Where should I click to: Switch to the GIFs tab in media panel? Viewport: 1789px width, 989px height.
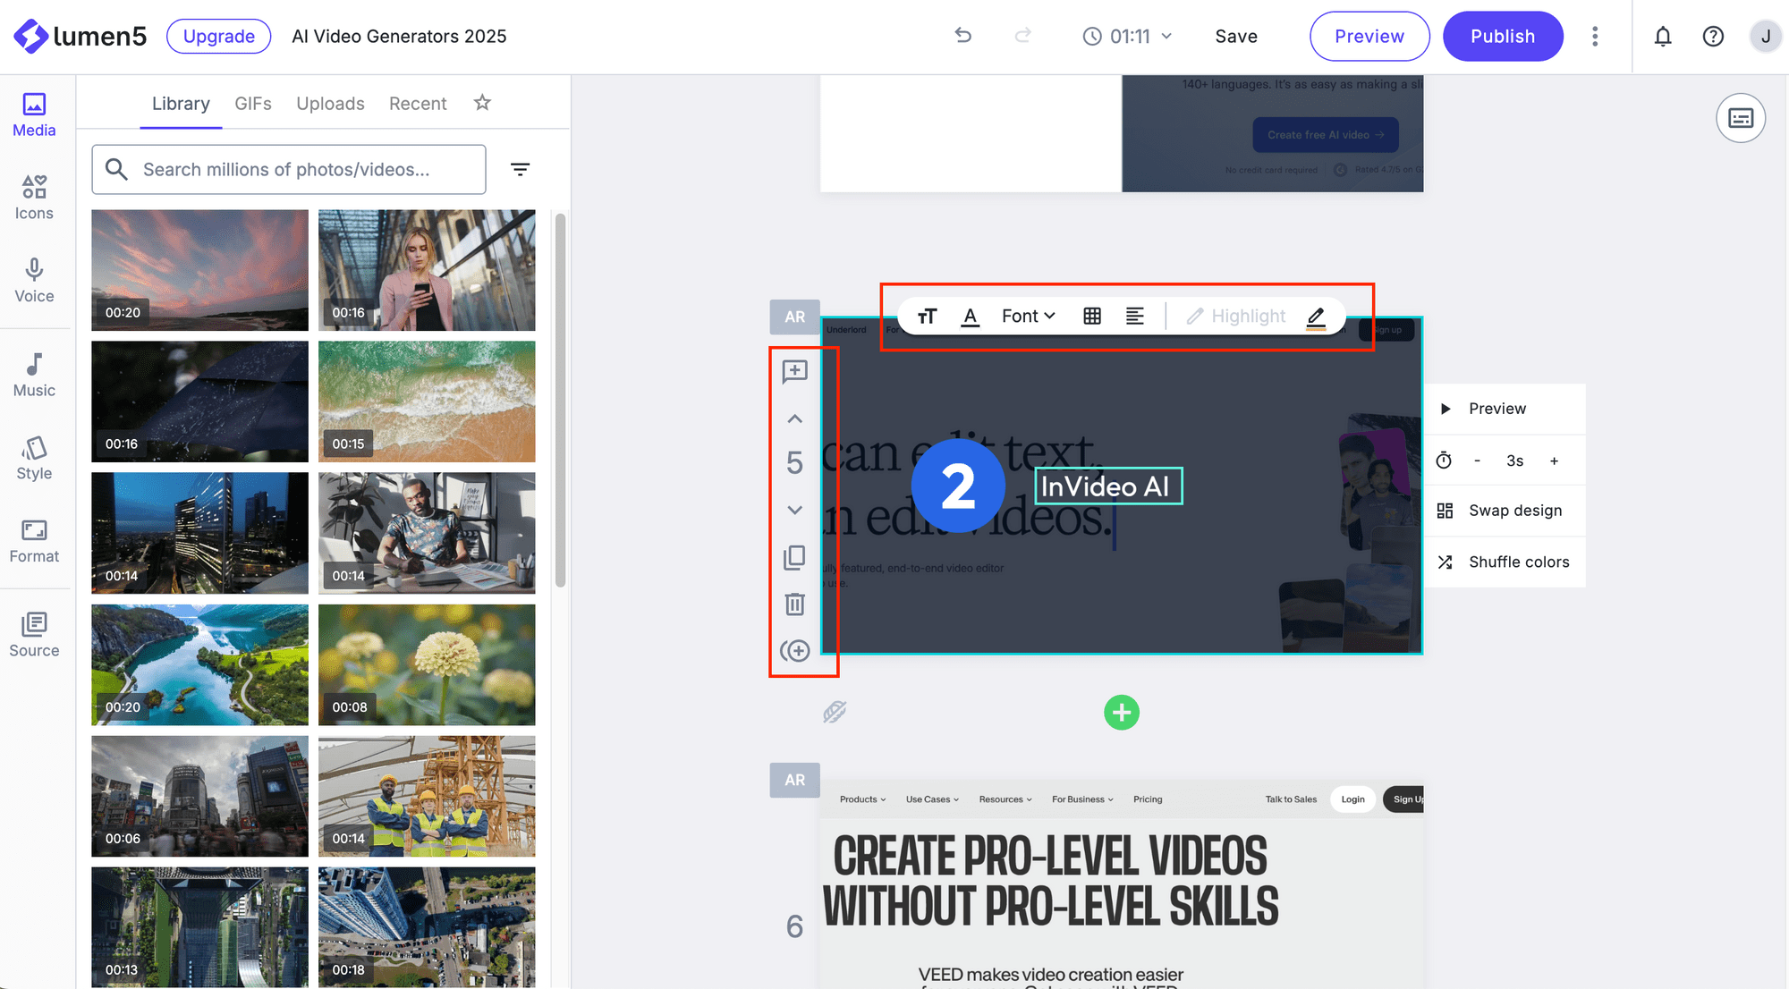[252, 104]
